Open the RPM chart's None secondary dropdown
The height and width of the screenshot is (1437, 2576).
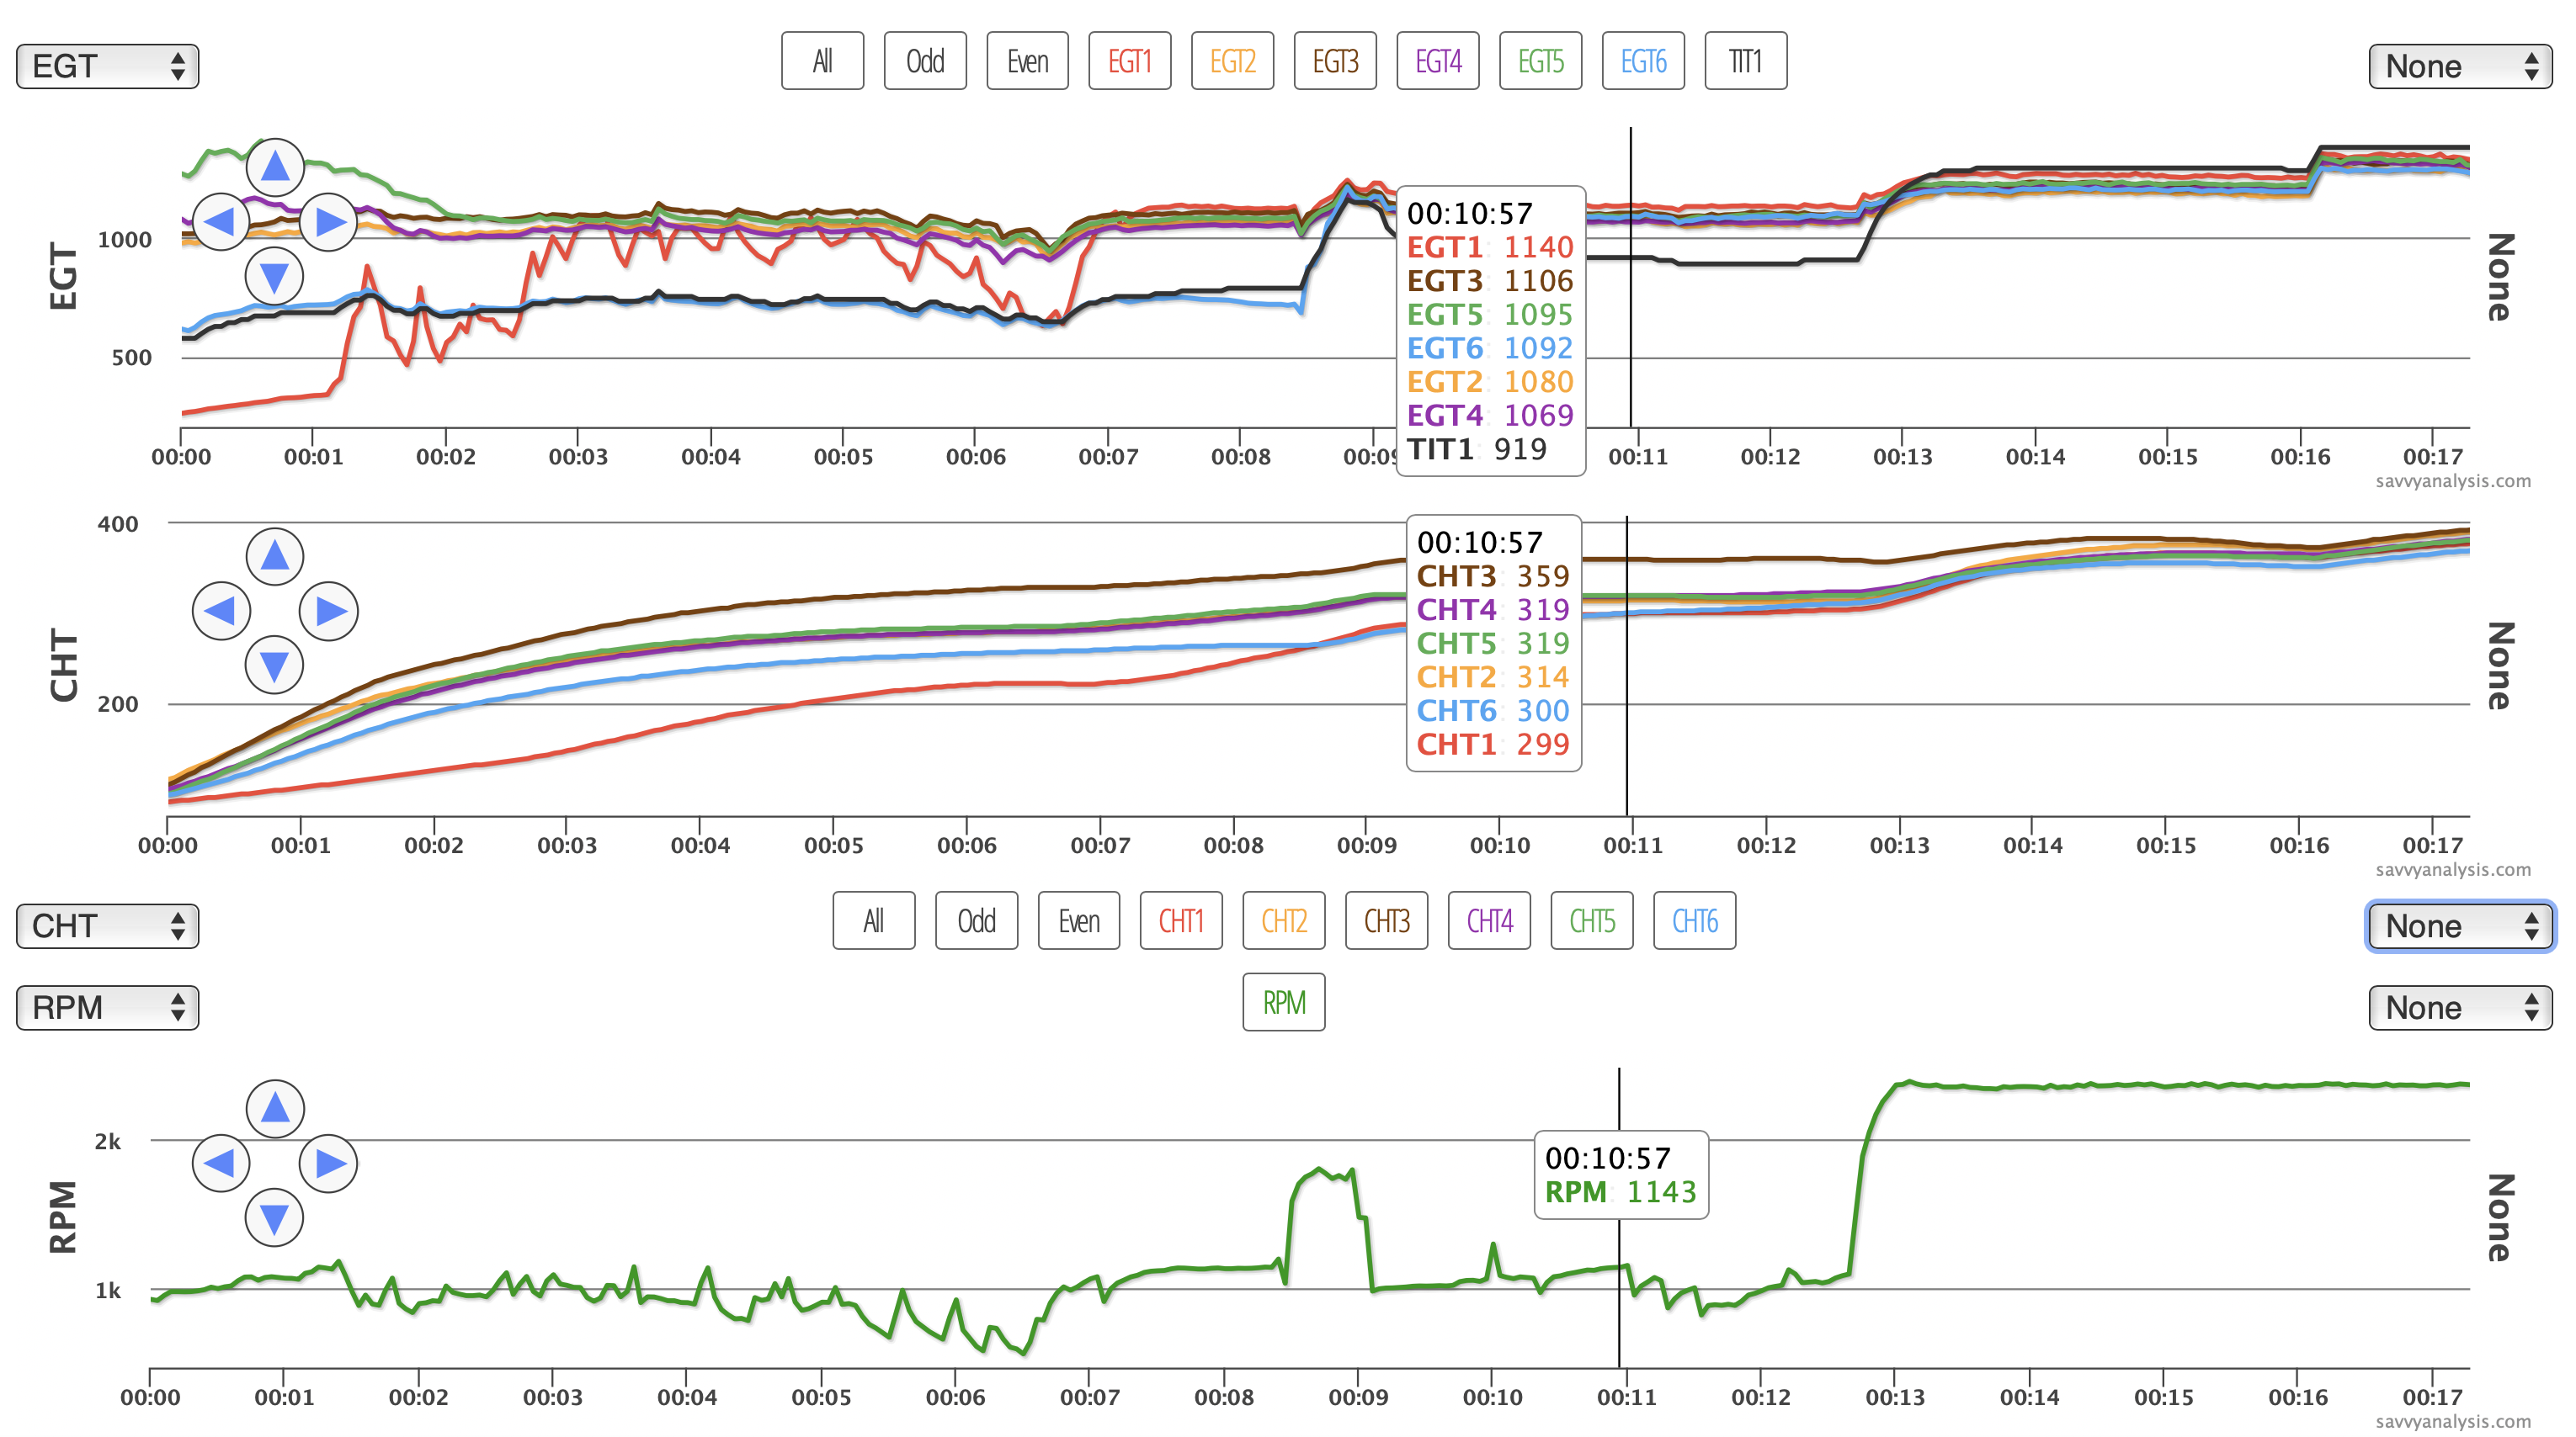point(2460,1007)
